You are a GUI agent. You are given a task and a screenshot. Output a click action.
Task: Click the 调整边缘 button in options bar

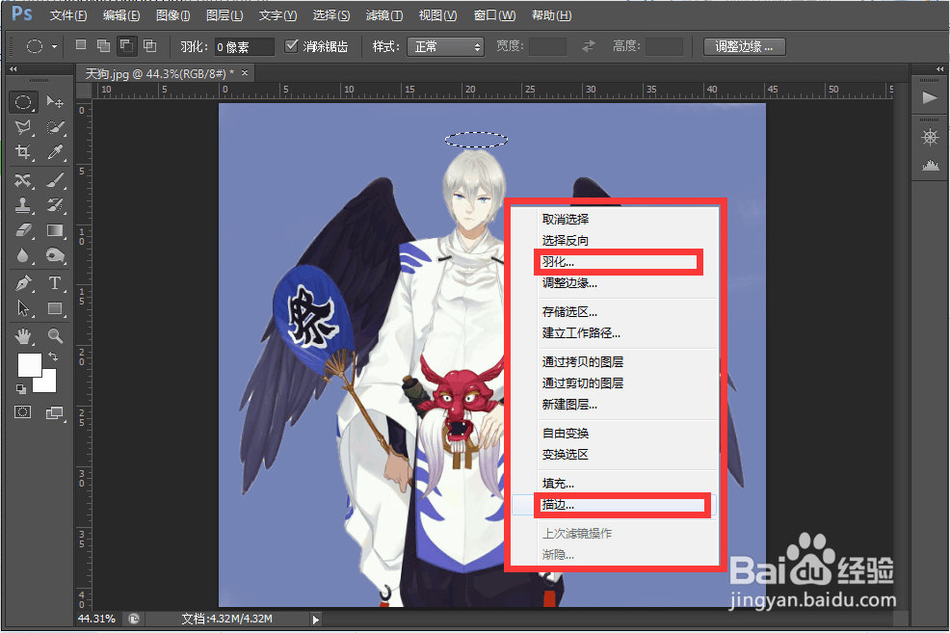744,46
